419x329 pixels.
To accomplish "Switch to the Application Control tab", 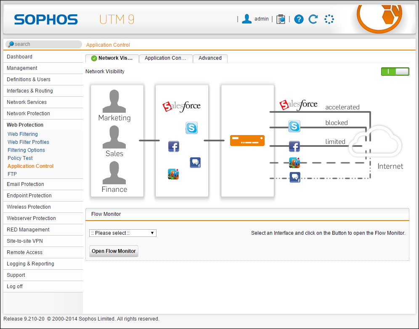I will click(x=165, y=58).
